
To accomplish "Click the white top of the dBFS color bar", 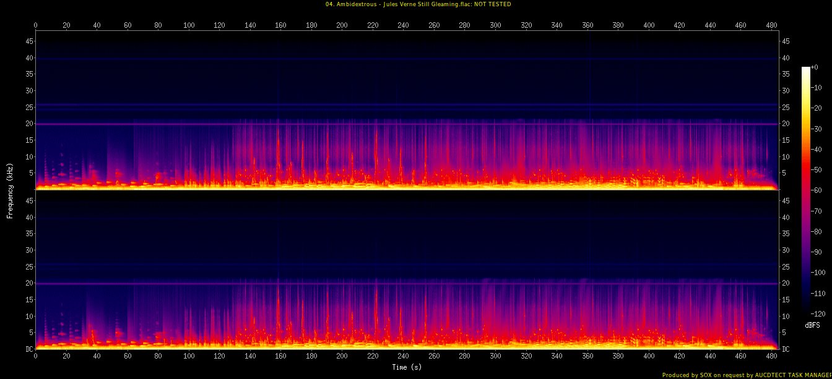I will 805,69.
